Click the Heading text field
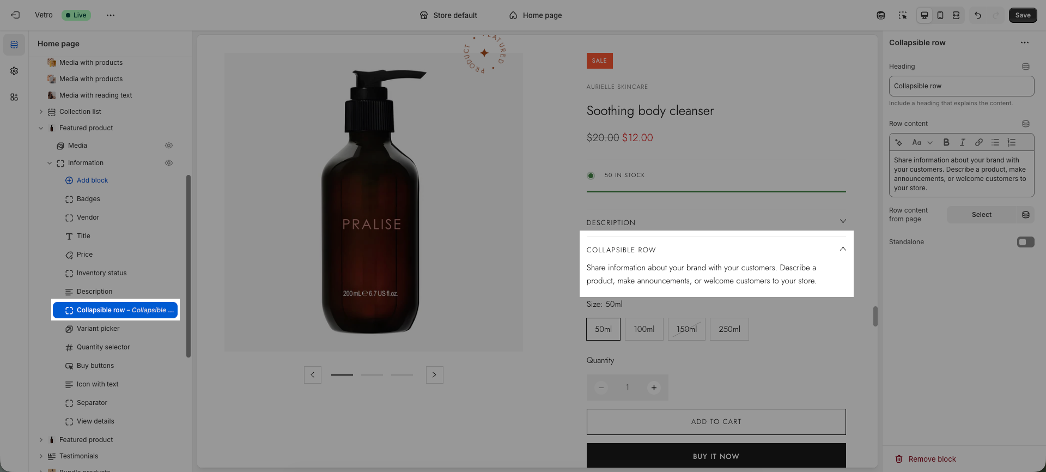1046x472 pixels. (961, 86)
